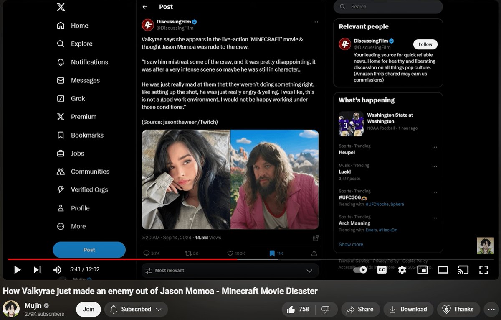Click the Share button
The image size is (501, 320).
pyautogui.click(x=360, y=309)
